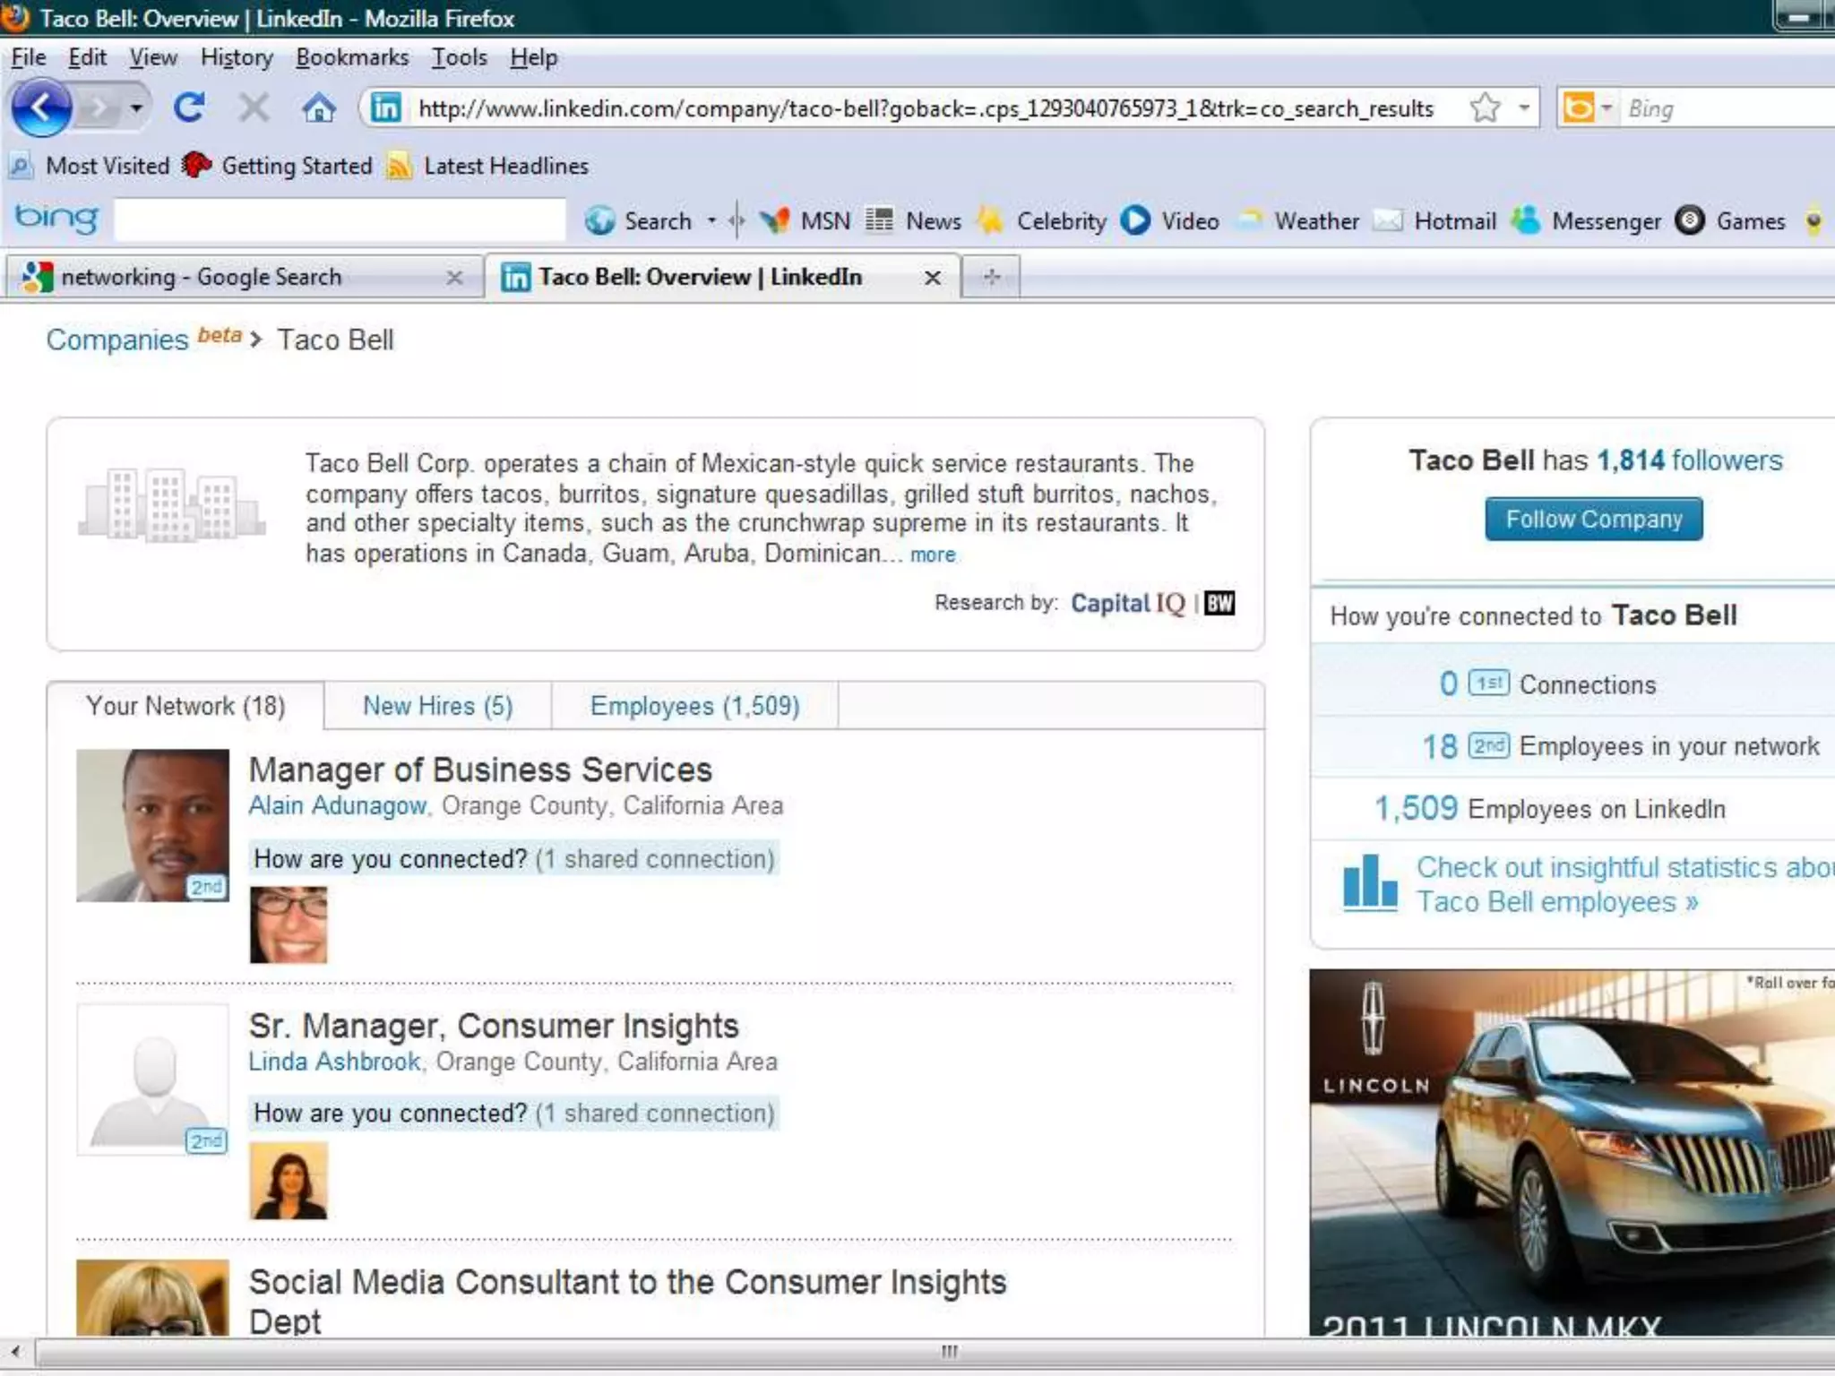Click the Follow Company button
This screenshot has width=1835, height=1376.
1593,519
